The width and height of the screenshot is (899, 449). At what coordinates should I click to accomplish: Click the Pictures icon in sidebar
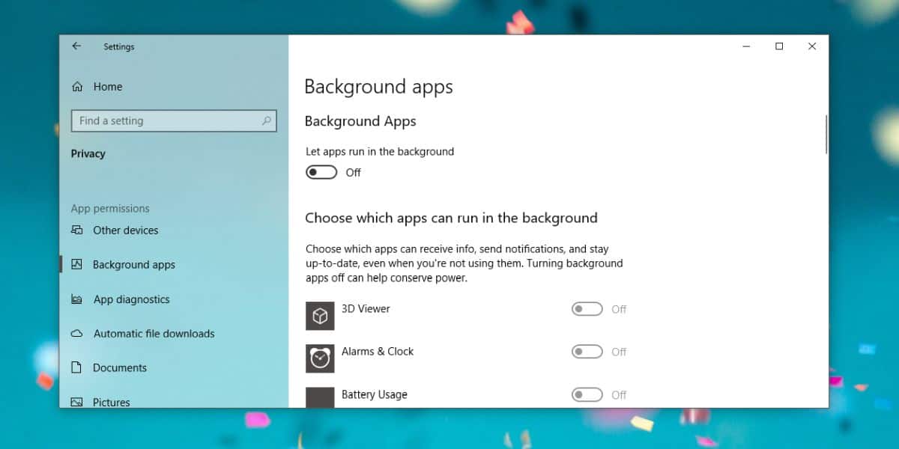(x=76, y=403)
